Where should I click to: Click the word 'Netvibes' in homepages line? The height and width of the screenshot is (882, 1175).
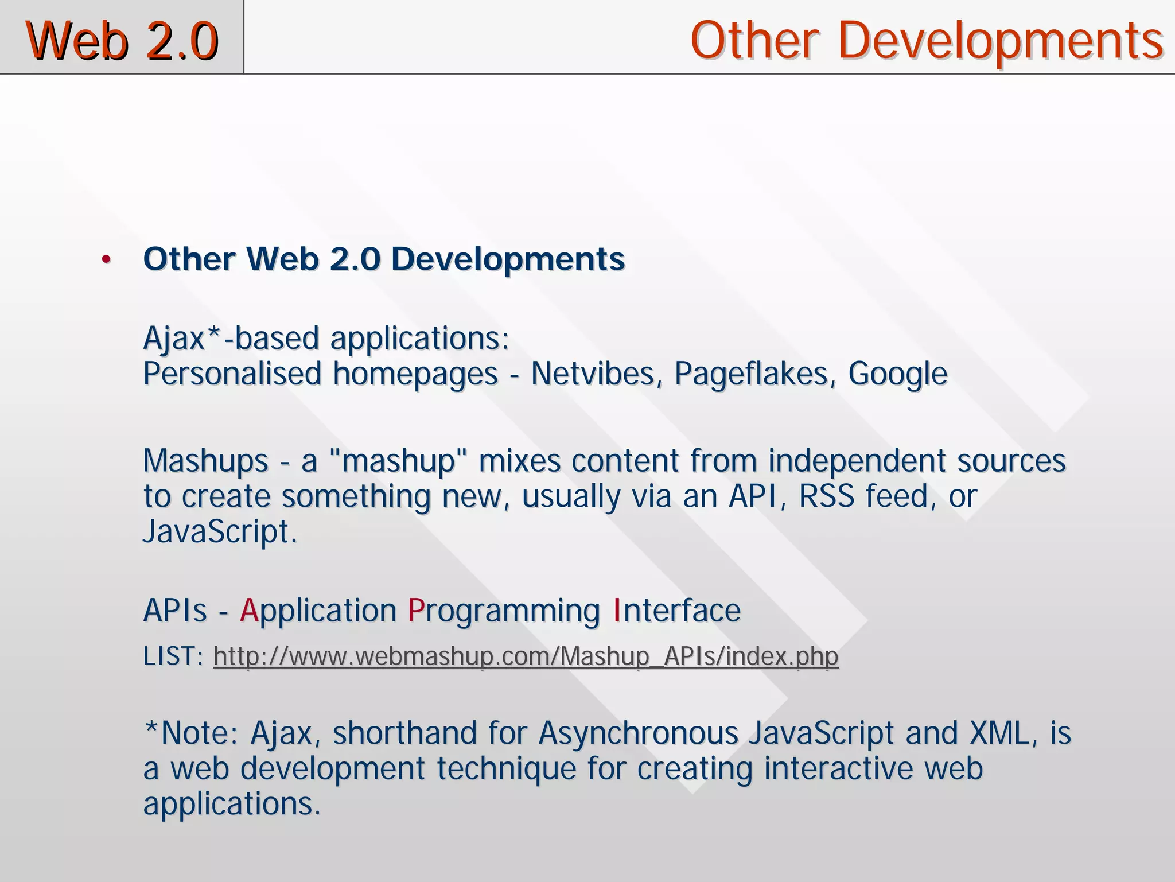(592, 374)
